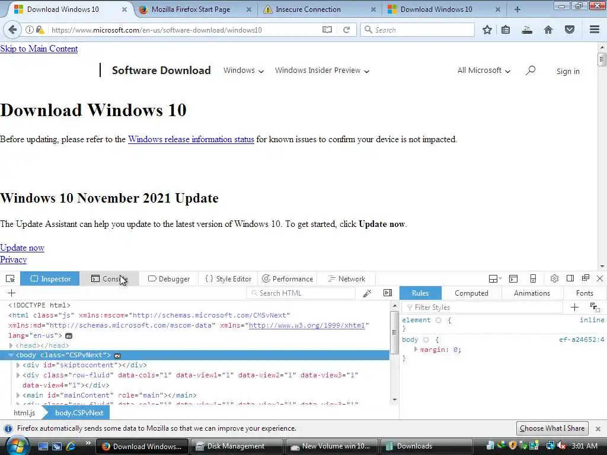This screenshot has width=607, height=455.
Task: Switch to the Computed sidebar tab
Action: [471, 293]
